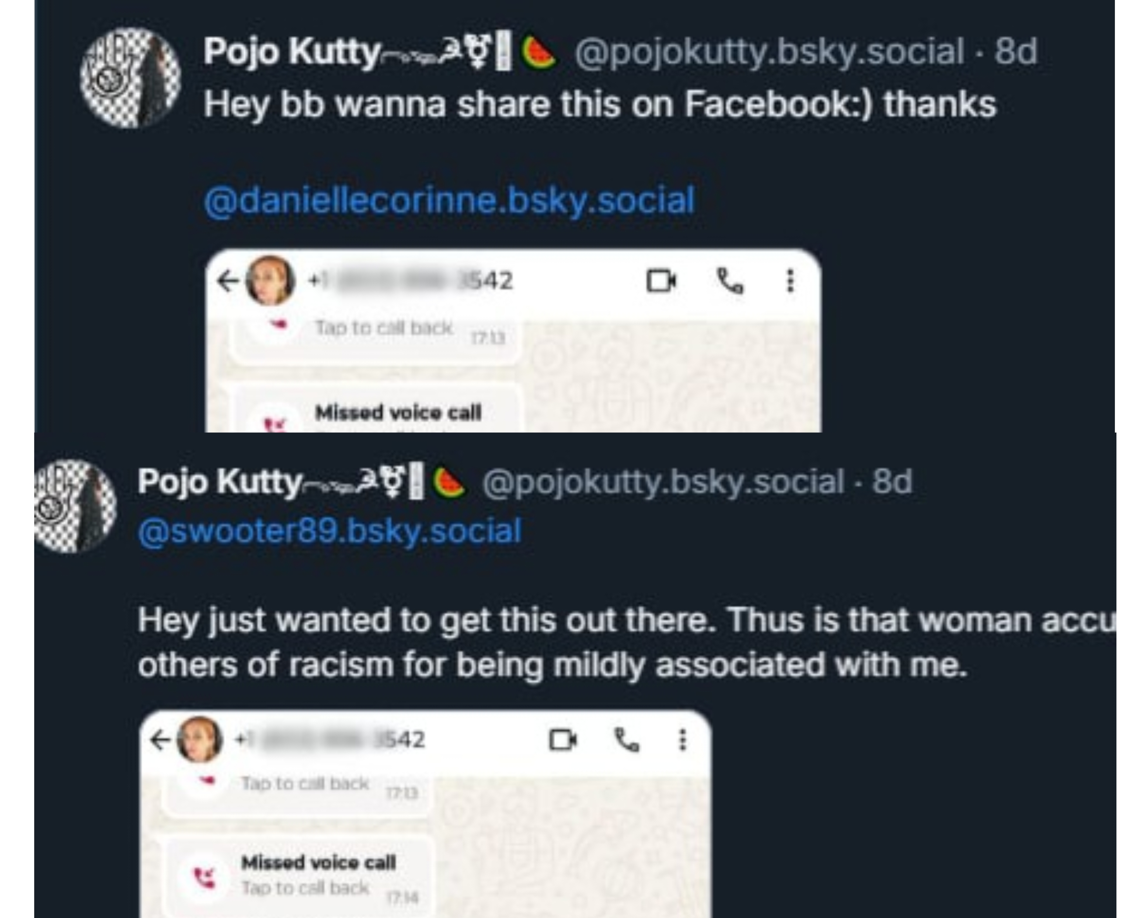The image size is (1147, 918).
Task: Tap the video call icon in the swooter89 post's chat
Action: tap(563, 740)
